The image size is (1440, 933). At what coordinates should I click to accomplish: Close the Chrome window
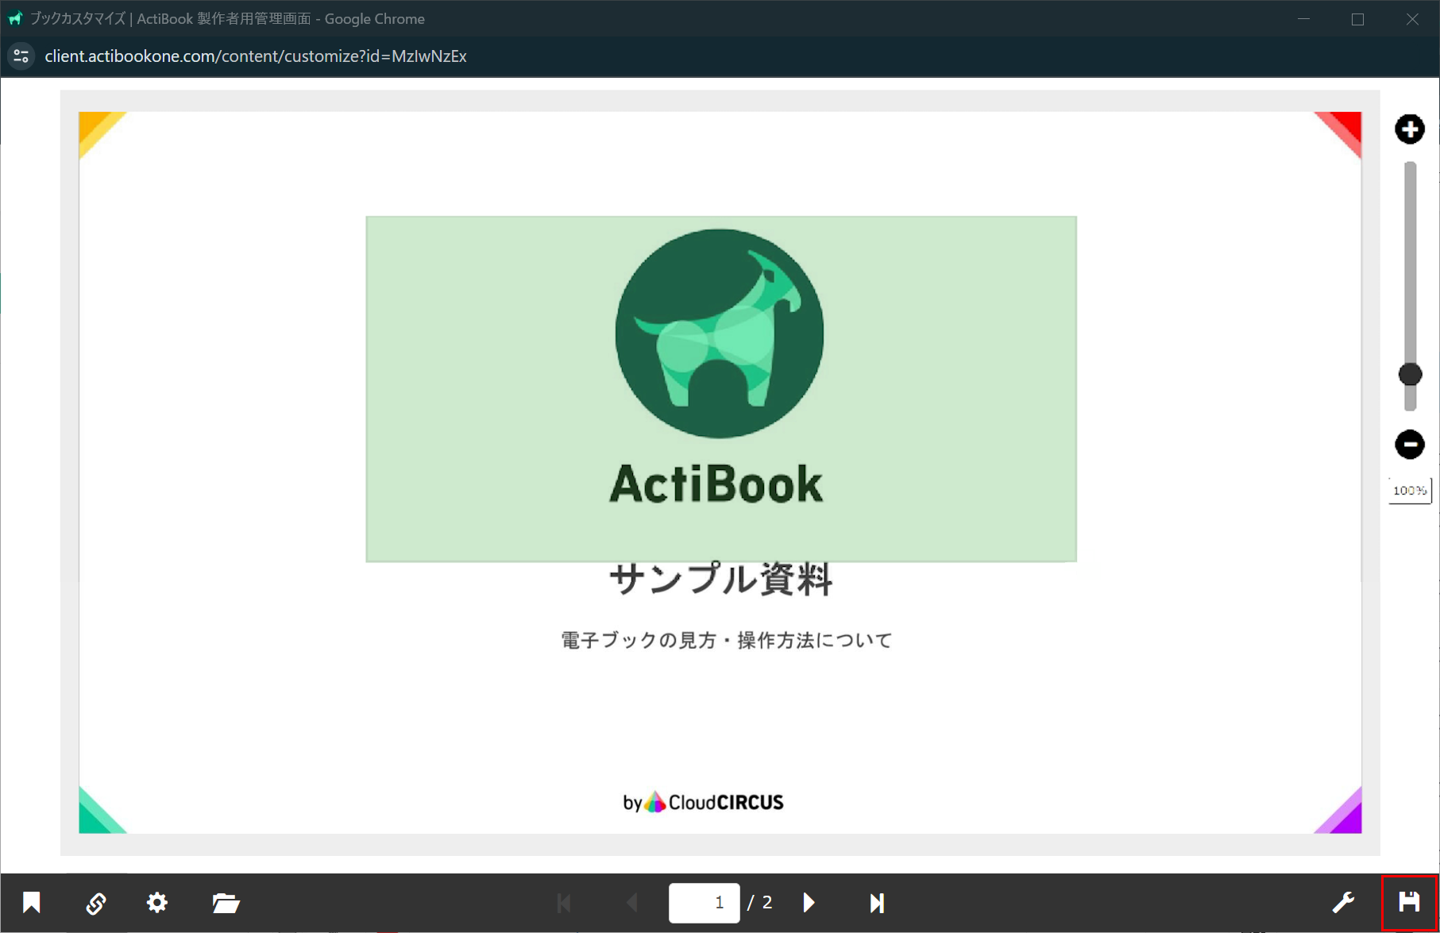tap(1412, 19)
